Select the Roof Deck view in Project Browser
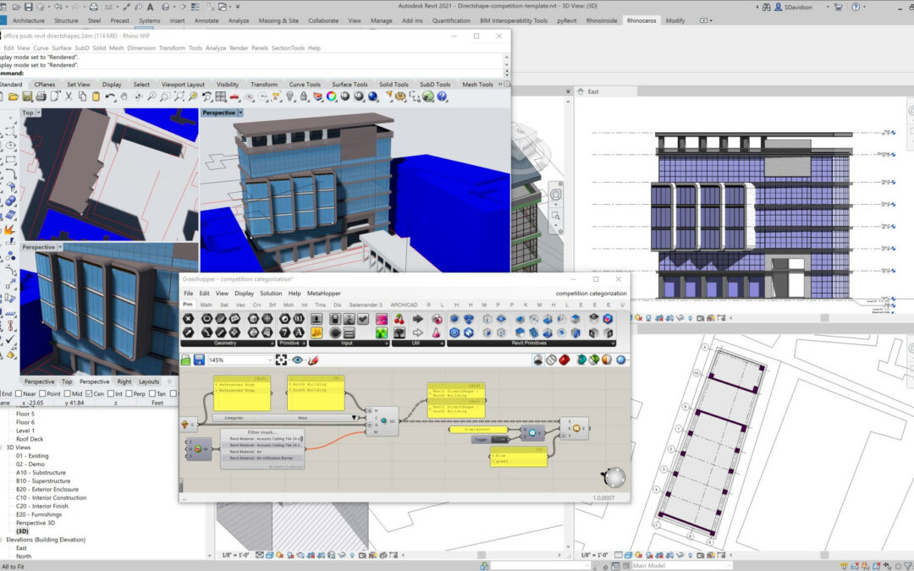Viewport: 914px width, 571px height. tap(30, 439)
